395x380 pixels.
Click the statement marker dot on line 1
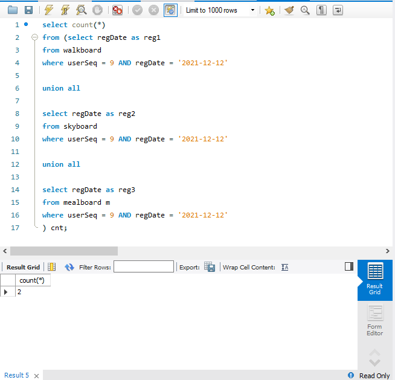(26, 24)
